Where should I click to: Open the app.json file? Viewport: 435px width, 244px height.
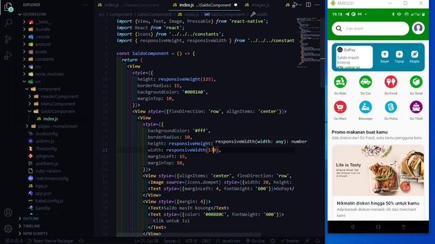pos(43,194)
